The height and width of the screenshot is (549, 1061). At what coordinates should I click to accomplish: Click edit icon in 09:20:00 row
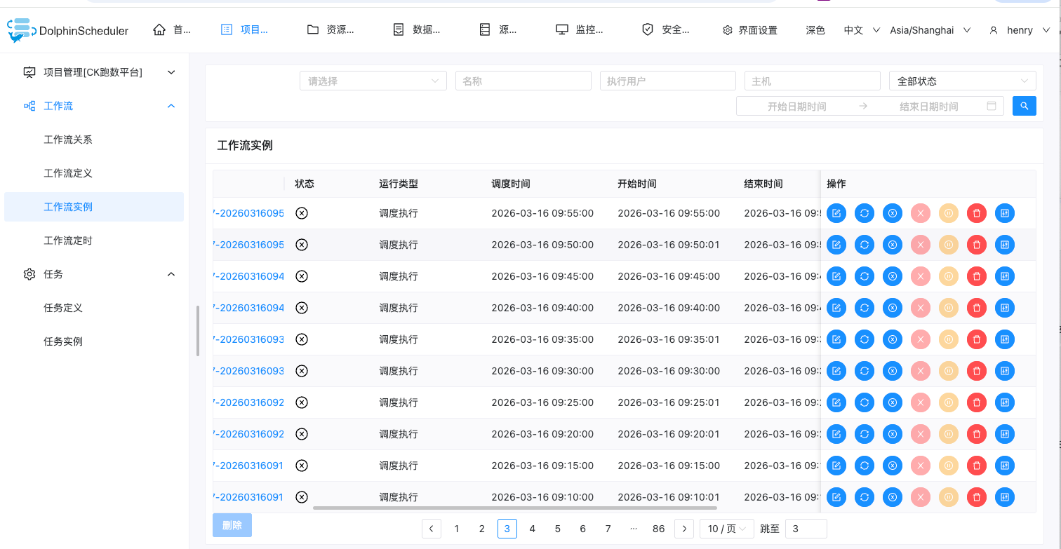pyautogui.click(x=836, y=434)
